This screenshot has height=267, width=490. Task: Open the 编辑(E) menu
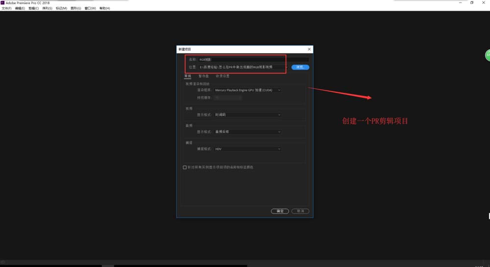[x=20, y=8]
